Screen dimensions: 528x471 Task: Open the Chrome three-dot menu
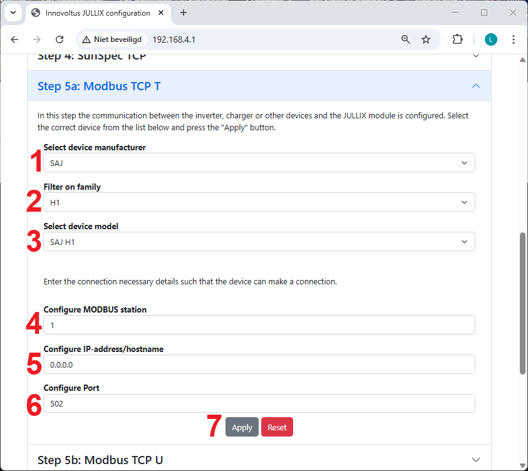(x=514, y=39)
